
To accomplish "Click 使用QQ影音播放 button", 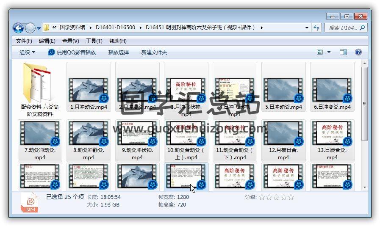I will pyautogui.click(x=72, y=52).
